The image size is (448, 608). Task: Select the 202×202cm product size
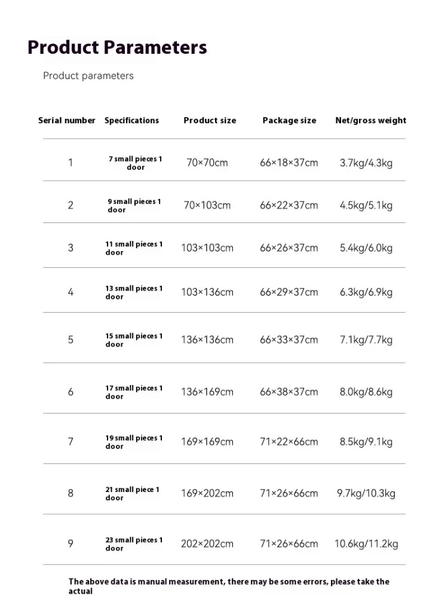[207, 543]
